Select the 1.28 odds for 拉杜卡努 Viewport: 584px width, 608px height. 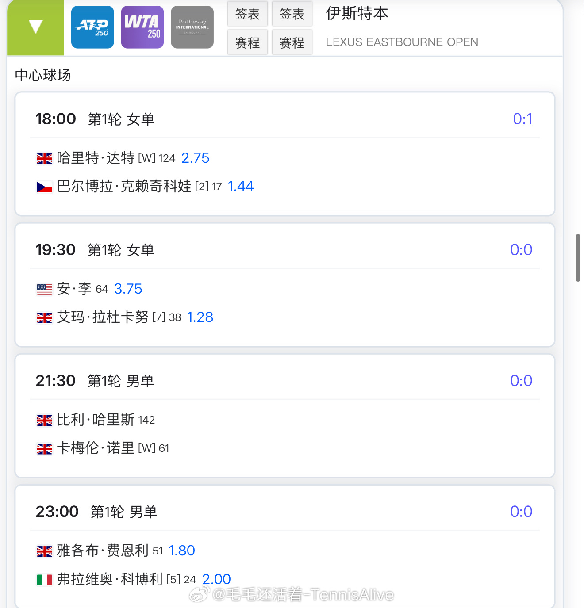[200, 317]
